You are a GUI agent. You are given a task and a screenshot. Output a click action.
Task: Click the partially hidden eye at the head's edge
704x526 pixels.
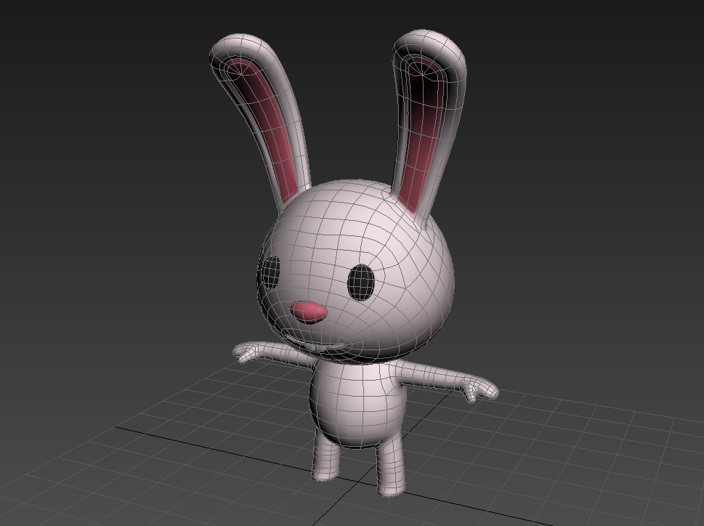click(x=271, y=272)
